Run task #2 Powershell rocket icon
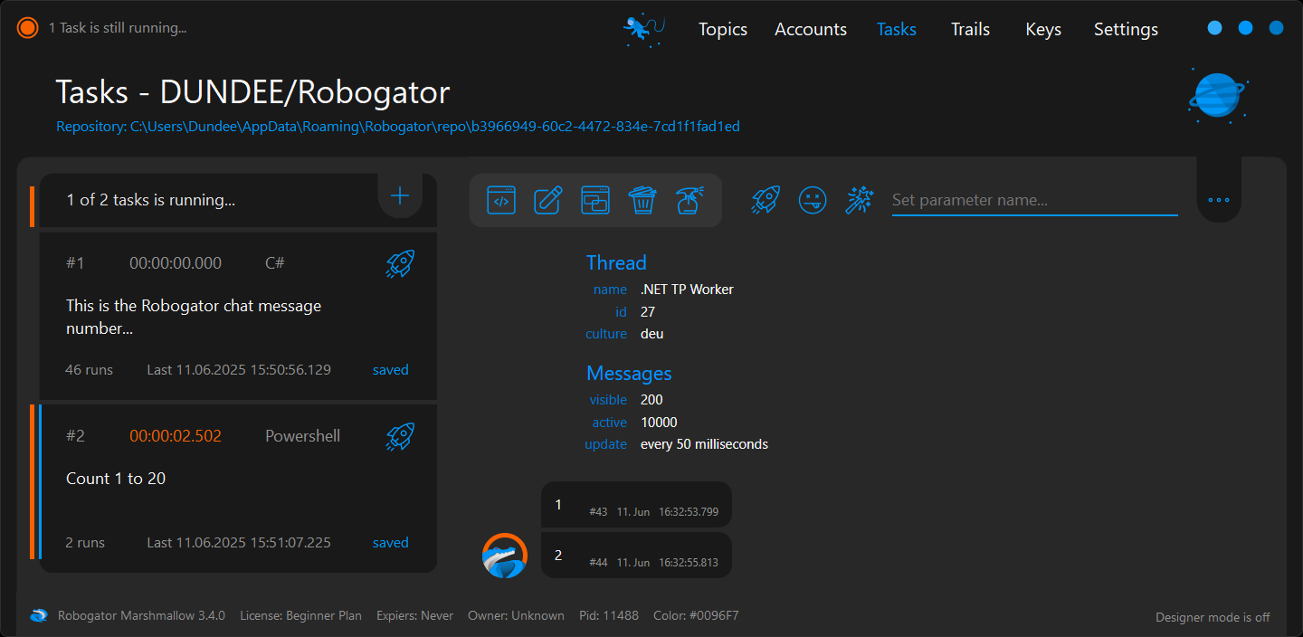1303x637 pixels. [x=400, y=436]
